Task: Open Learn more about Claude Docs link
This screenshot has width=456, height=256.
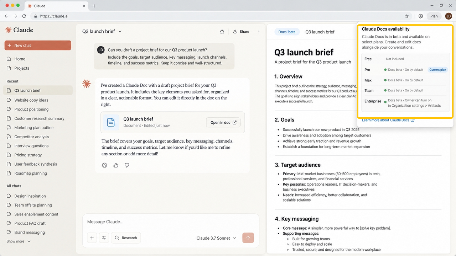Action: (388, 120)
